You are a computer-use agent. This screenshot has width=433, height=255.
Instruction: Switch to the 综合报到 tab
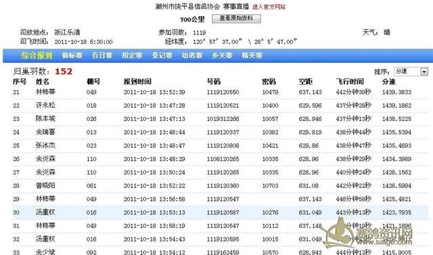tap(37, 55)
